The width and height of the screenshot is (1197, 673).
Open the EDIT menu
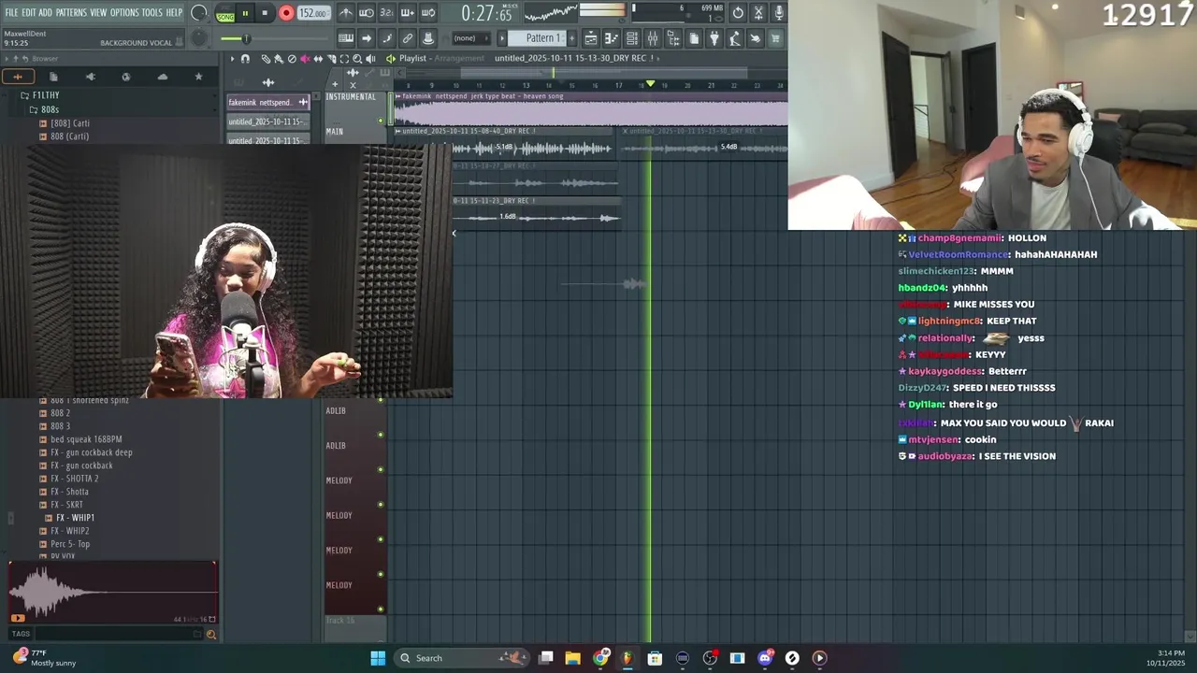pos(28,12)
